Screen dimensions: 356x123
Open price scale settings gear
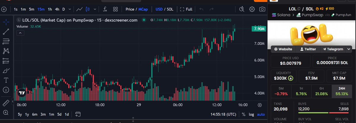tap(260, 105)
